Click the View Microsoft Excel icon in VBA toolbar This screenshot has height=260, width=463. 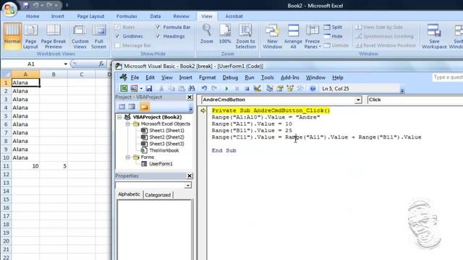[x=124, y=88]
